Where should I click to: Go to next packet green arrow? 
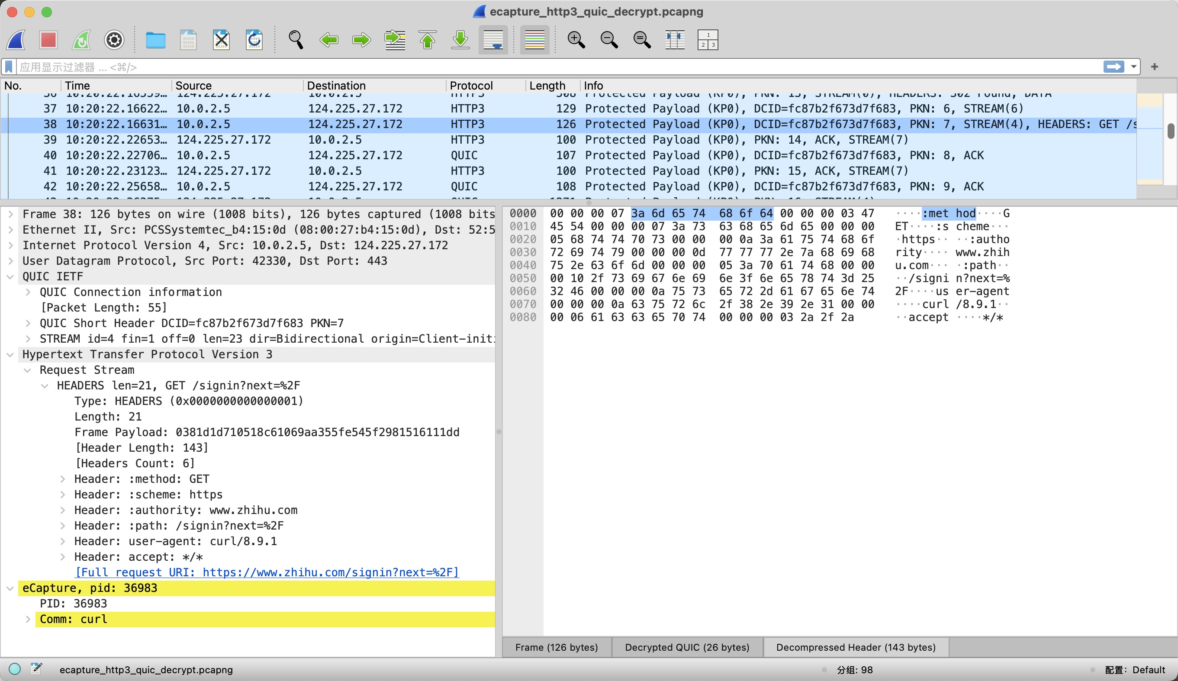click(361, 40)
